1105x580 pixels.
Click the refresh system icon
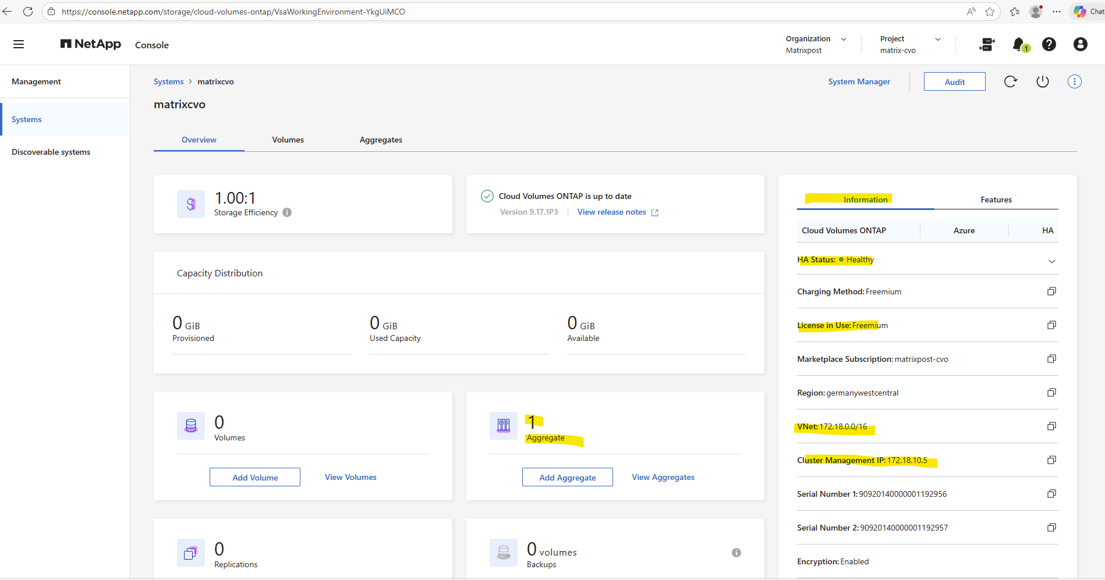tap(1011, 81)
